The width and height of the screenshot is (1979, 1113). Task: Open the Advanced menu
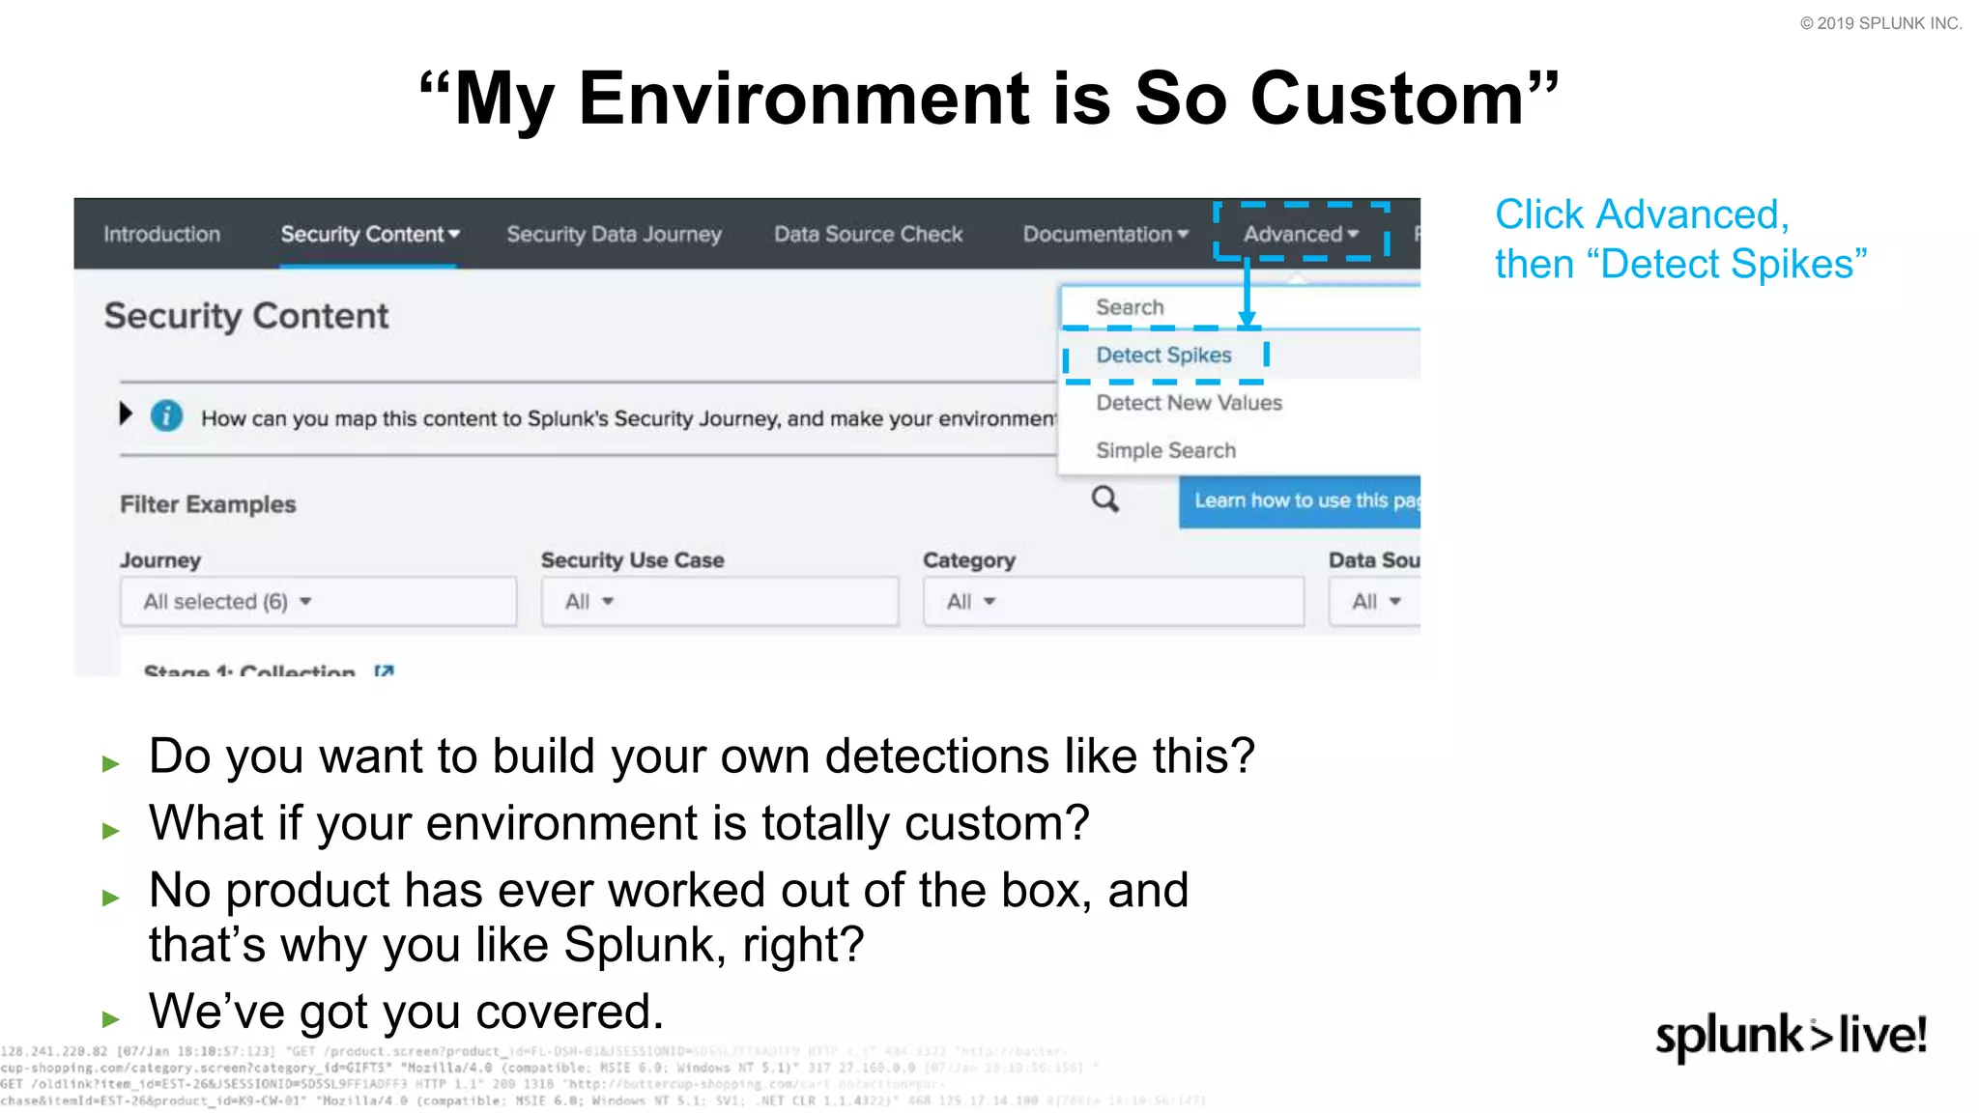pyautogui.click(x=1301, y=234)
